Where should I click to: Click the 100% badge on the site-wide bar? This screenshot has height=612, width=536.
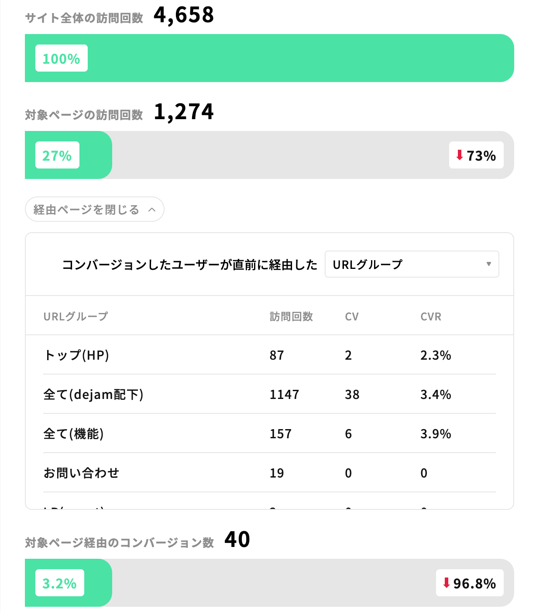tap(61, 58)
